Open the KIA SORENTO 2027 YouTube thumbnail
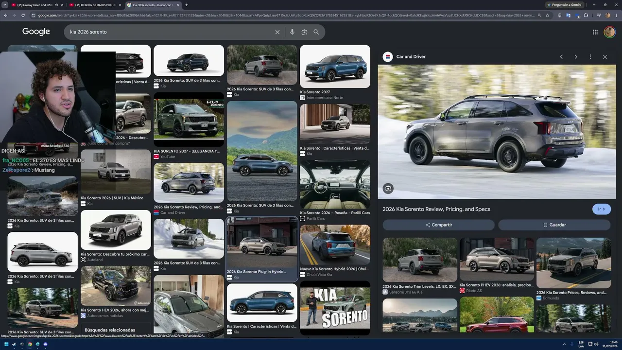This screenshot has height=350, width=622. coord(189,120)
